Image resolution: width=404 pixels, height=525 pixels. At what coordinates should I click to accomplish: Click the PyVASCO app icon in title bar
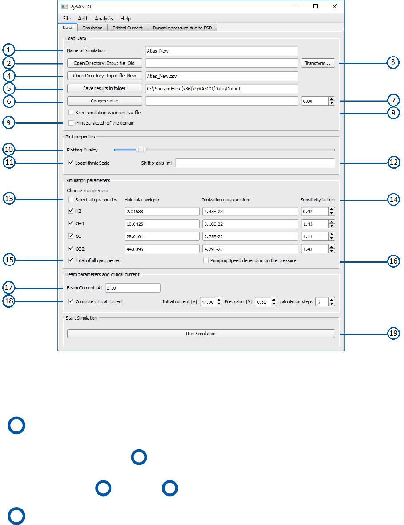click(x=65, y=6)
